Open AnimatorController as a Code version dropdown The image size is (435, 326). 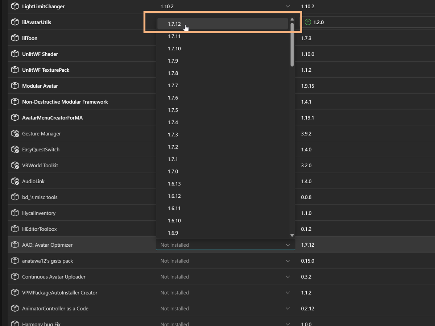225,309
